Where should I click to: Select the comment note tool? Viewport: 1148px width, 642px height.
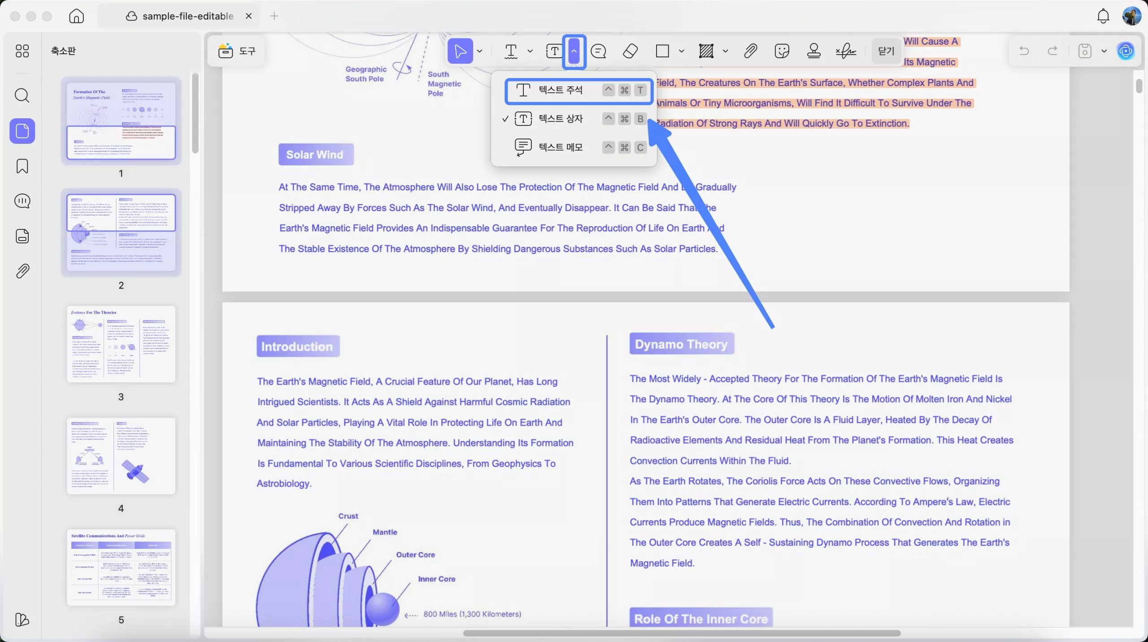598,51
